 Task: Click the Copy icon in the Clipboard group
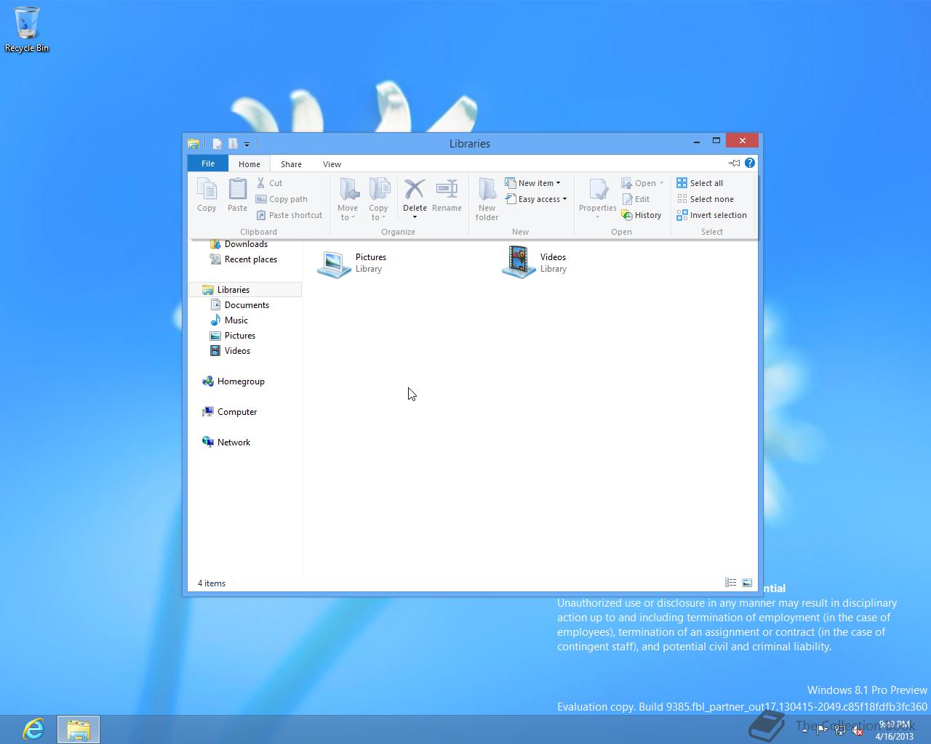207,190
